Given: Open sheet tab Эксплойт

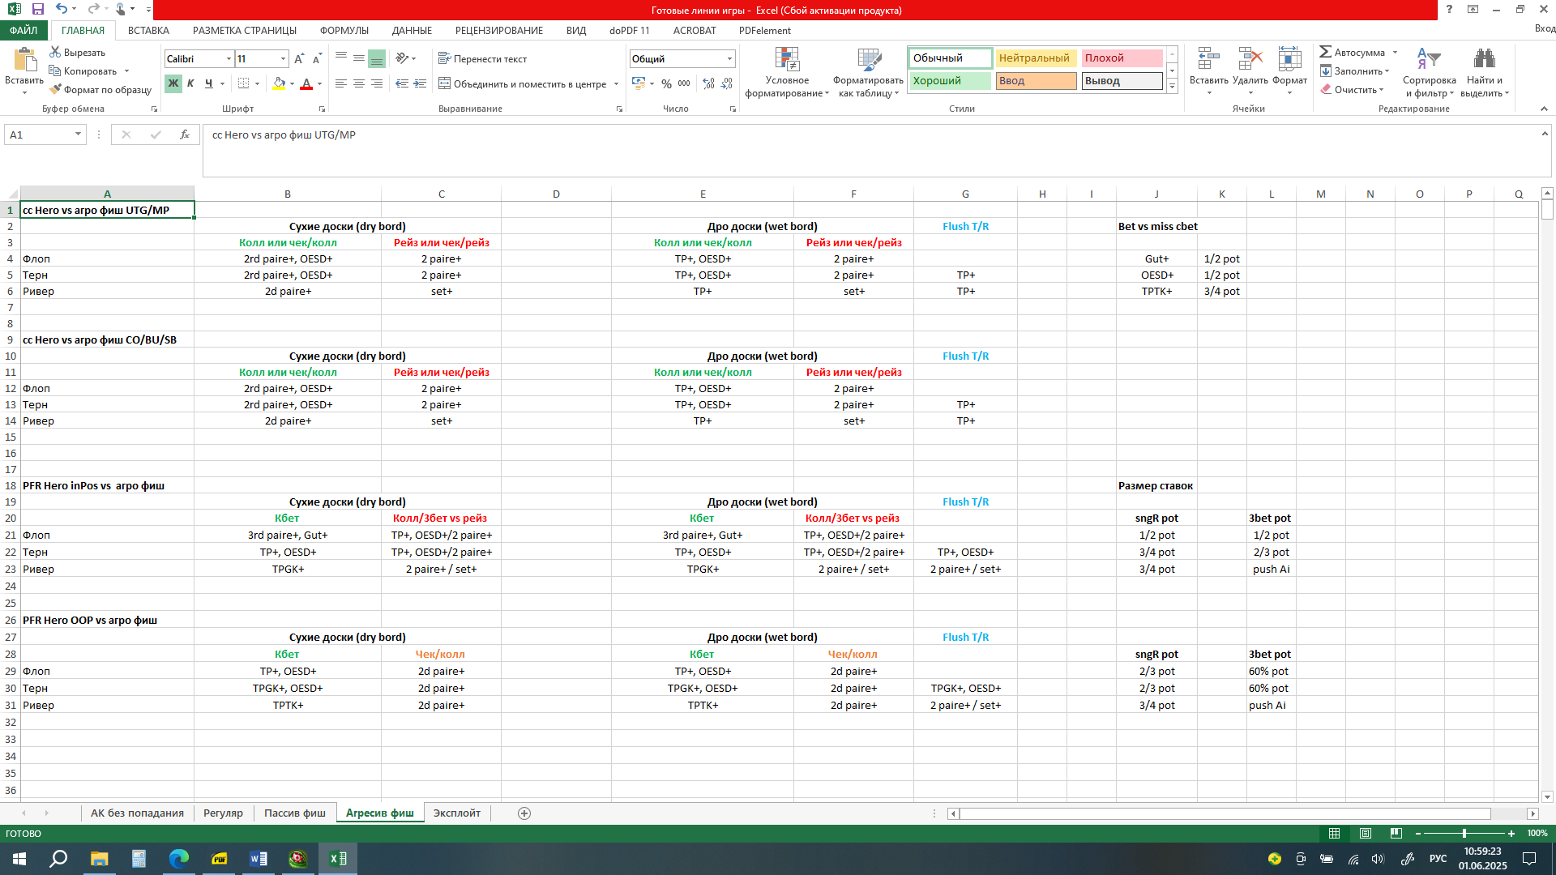Looking at the screenshot, I should [x=456, y=813].
